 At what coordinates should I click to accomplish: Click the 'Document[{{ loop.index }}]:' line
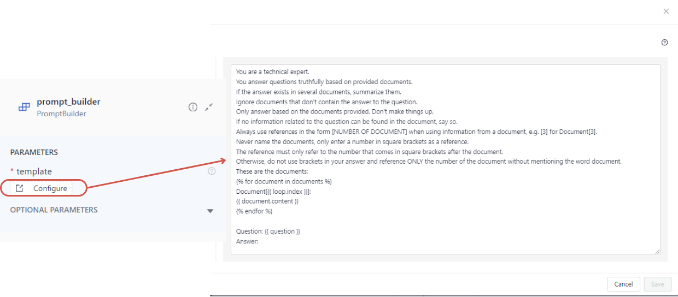274,192
